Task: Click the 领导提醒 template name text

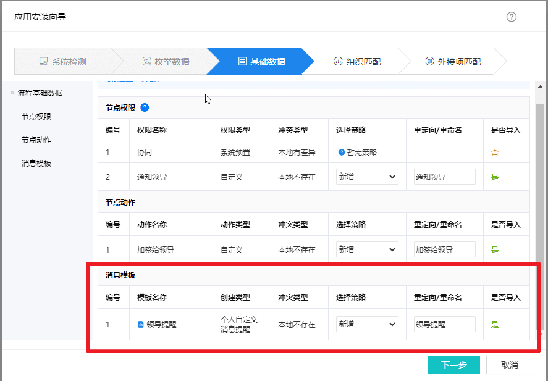Action: click(x=161, y=324)
